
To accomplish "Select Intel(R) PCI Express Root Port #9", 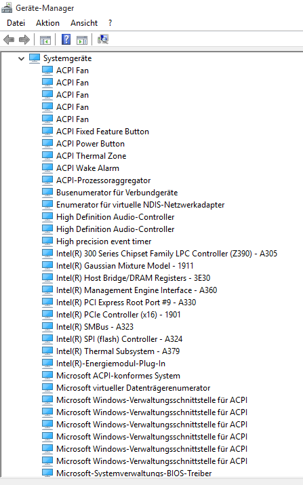I will tap(126, 303).
